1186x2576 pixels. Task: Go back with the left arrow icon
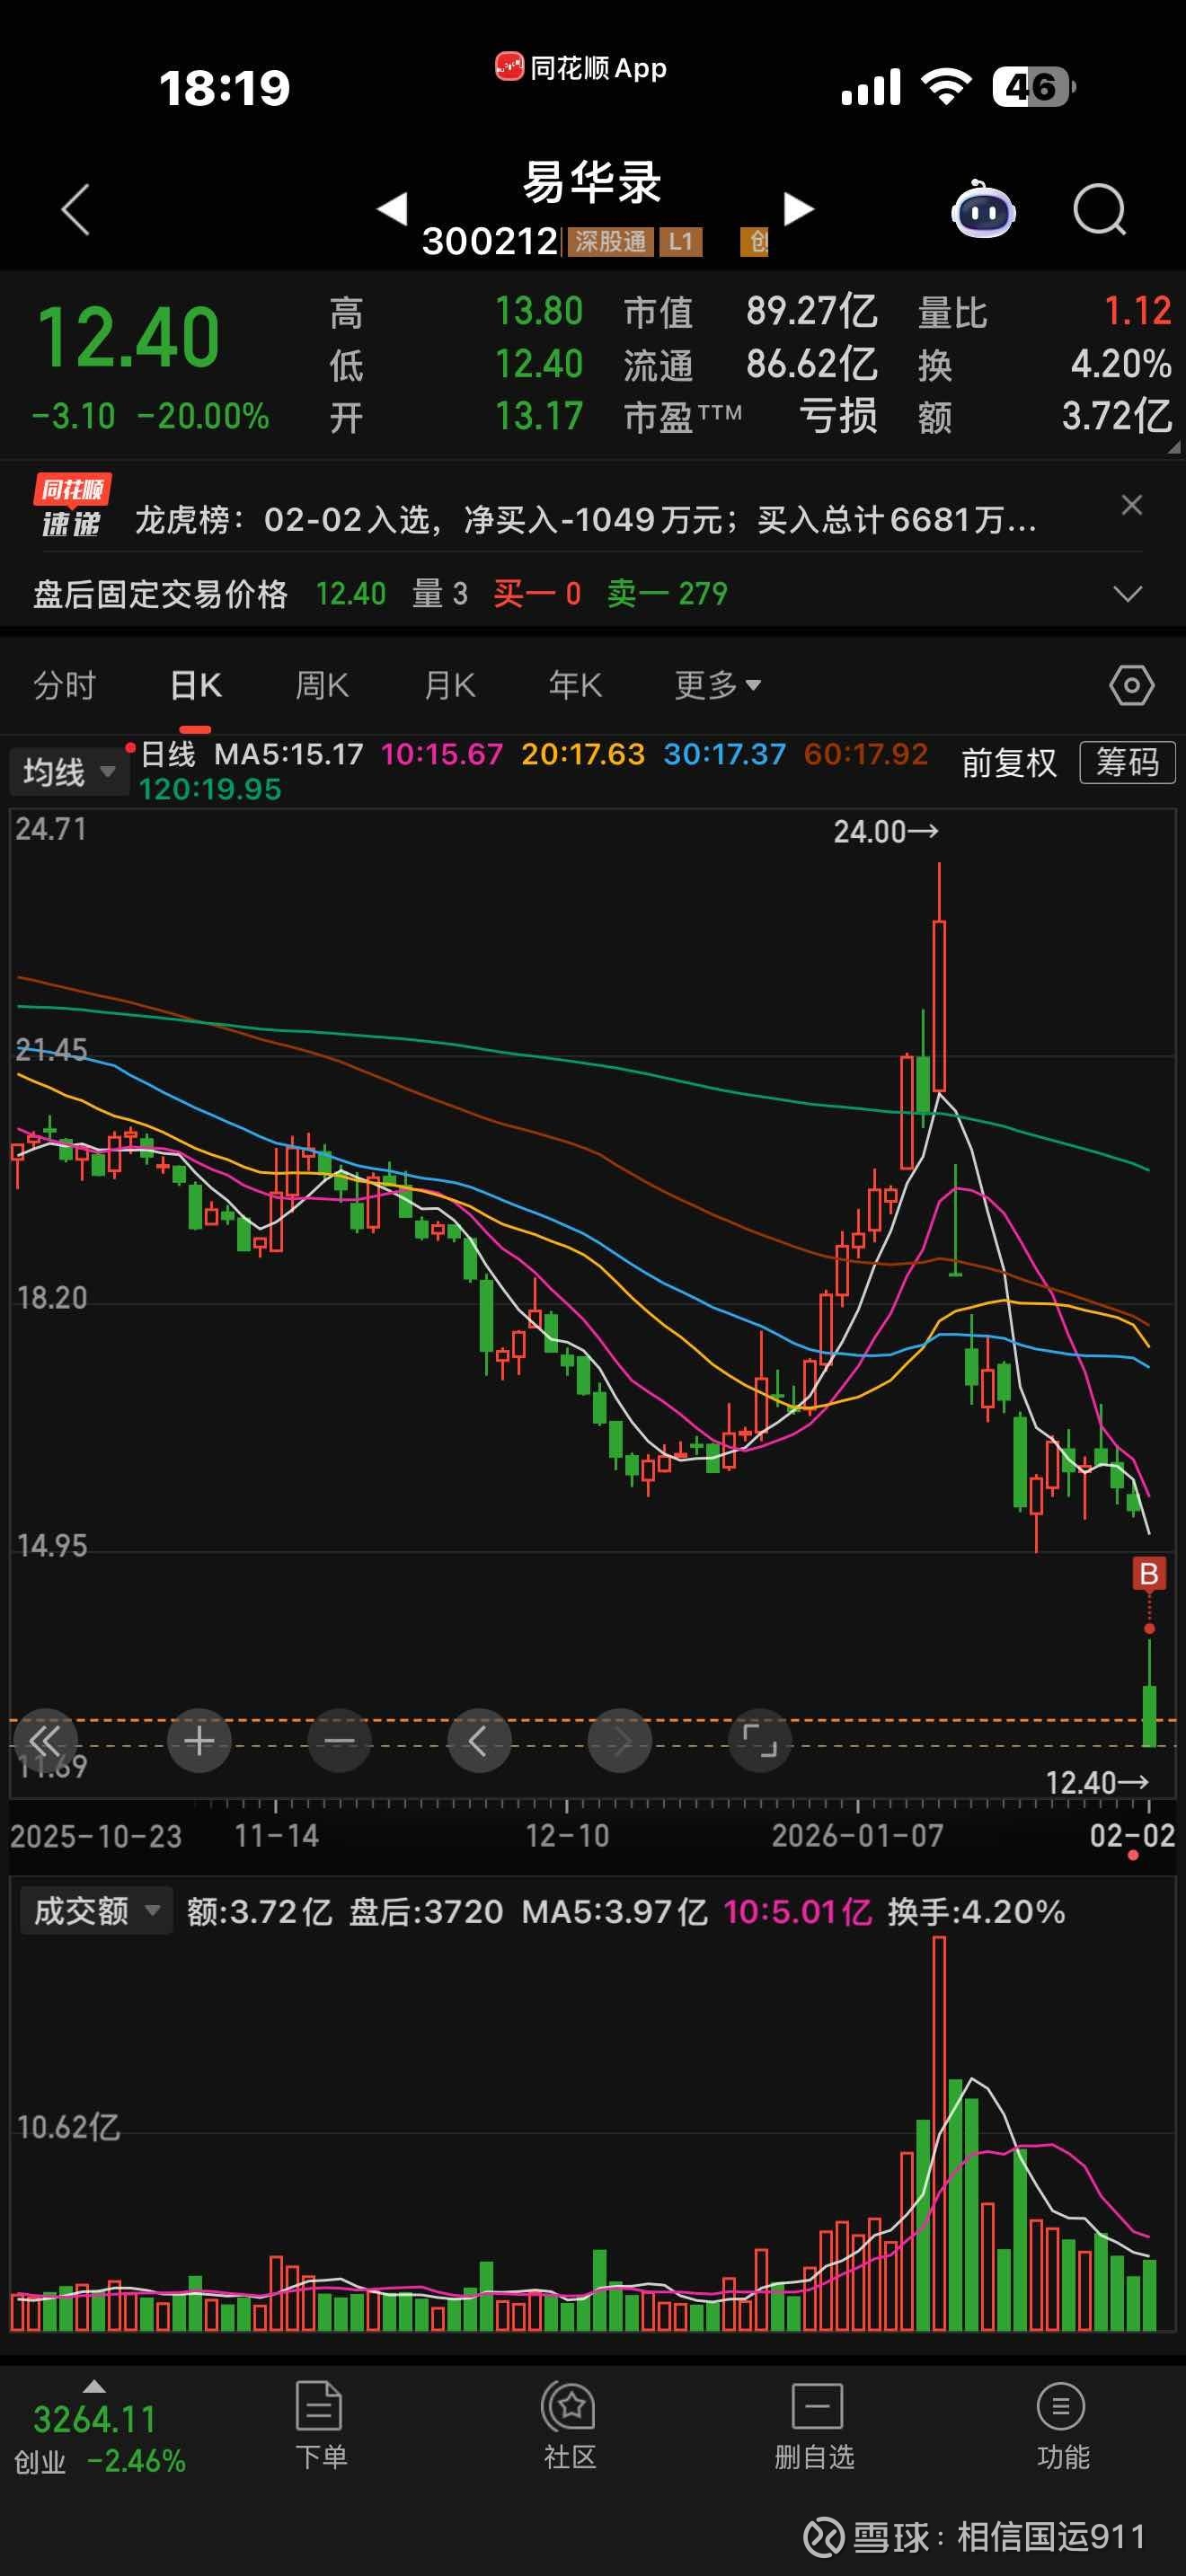coord(76,210)
